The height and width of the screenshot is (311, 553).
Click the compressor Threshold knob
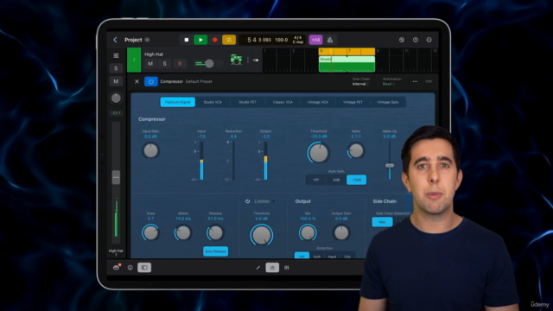click(319, 153)
